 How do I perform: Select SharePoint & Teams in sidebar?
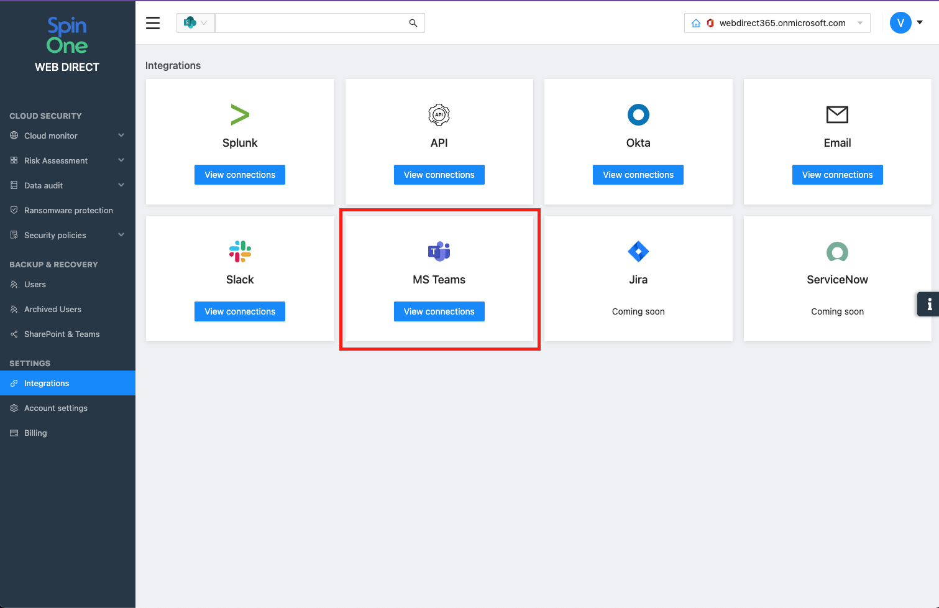(62, 334)
